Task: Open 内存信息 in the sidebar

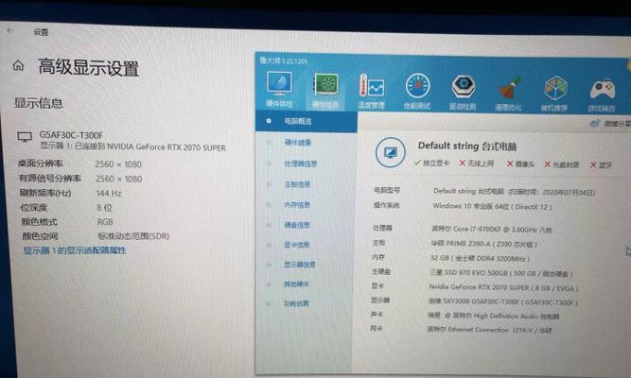Action: point(297,205)
